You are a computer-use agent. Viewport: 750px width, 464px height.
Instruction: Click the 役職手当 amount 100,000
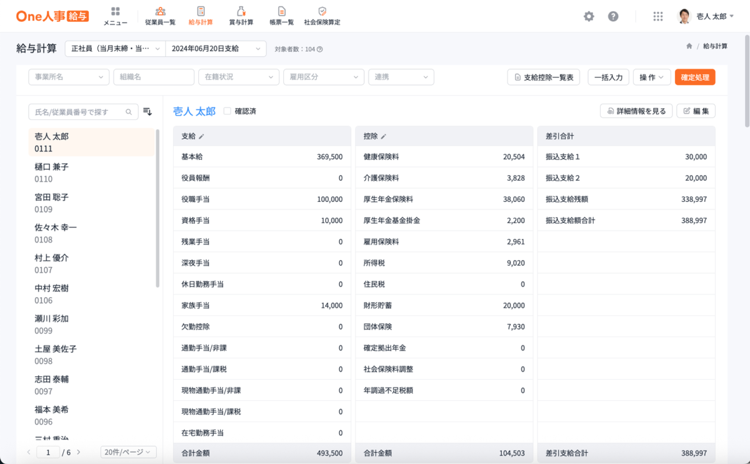click(329, 199)
